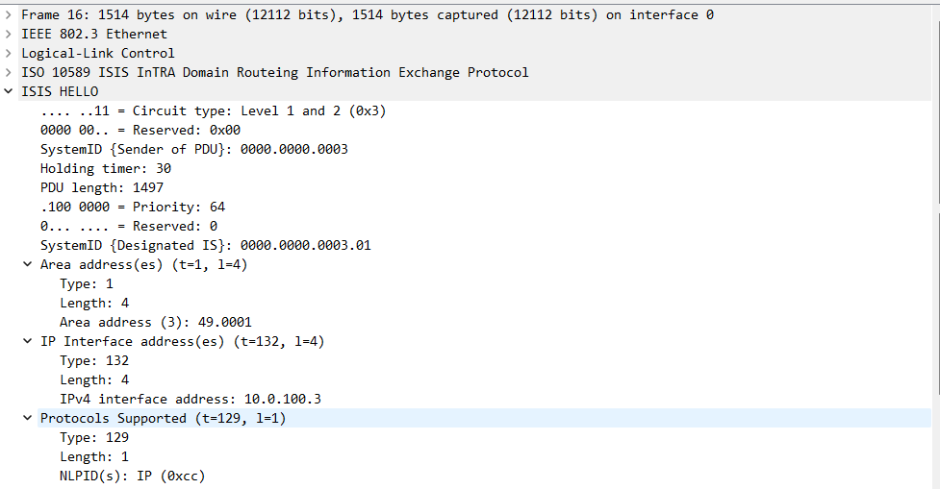Select the NLPID(s): IP (0xcc) row
The height and width of the screenshot is (489, 940).
(x=132, y=476)
